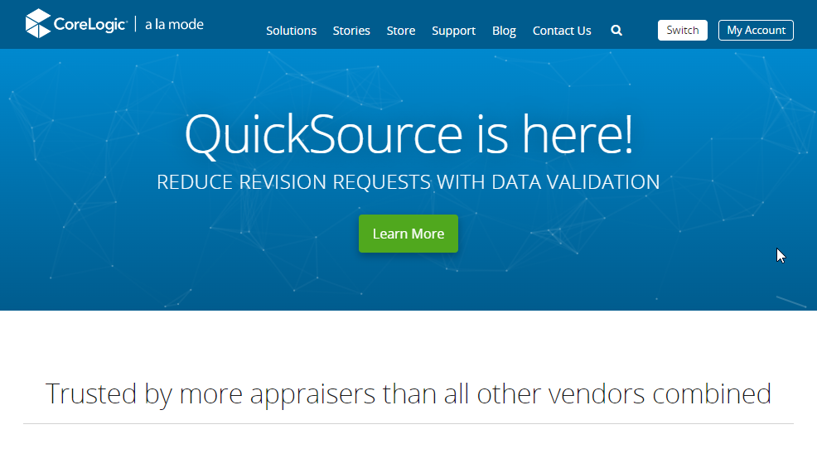The width and height of the screenshot is (817, 468).
Task: Click the 'a la mode' brand text
Action: point(174,25)
